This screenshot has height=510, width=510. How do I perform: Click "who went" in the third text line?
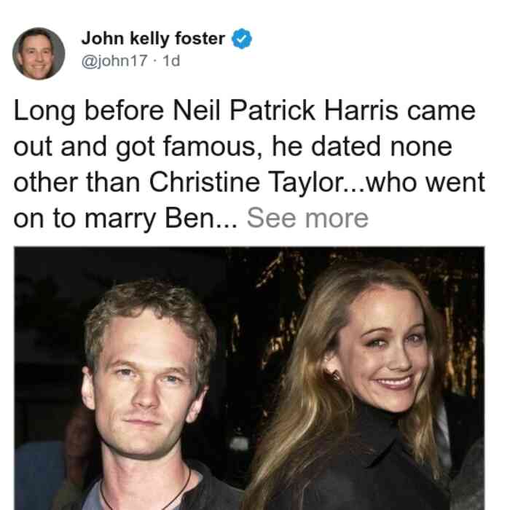(x=425, y=182)
